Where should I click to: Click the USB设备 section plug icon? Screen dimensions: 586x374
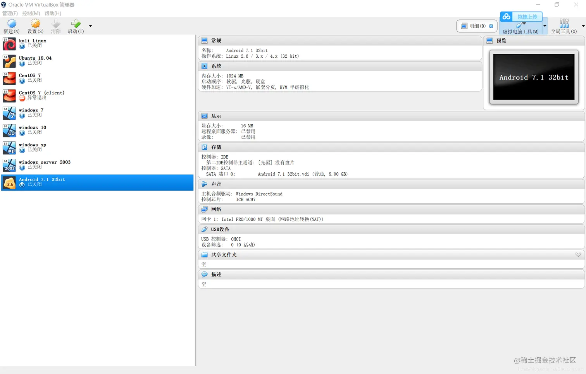[x=204, y=229]
